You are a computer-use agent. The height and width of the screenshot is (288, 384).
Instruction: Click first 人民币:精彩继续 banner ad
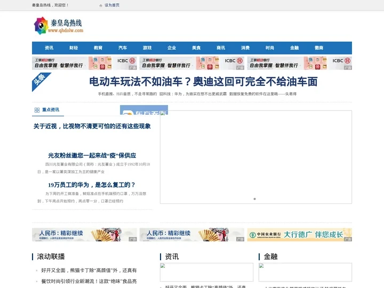[84, 235]
